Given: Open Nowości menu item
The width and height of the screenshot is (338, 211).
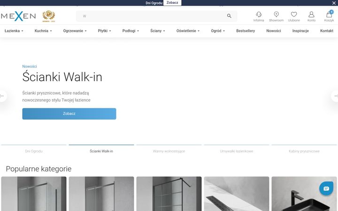Looking at the screenshot, I should point(274,31).
